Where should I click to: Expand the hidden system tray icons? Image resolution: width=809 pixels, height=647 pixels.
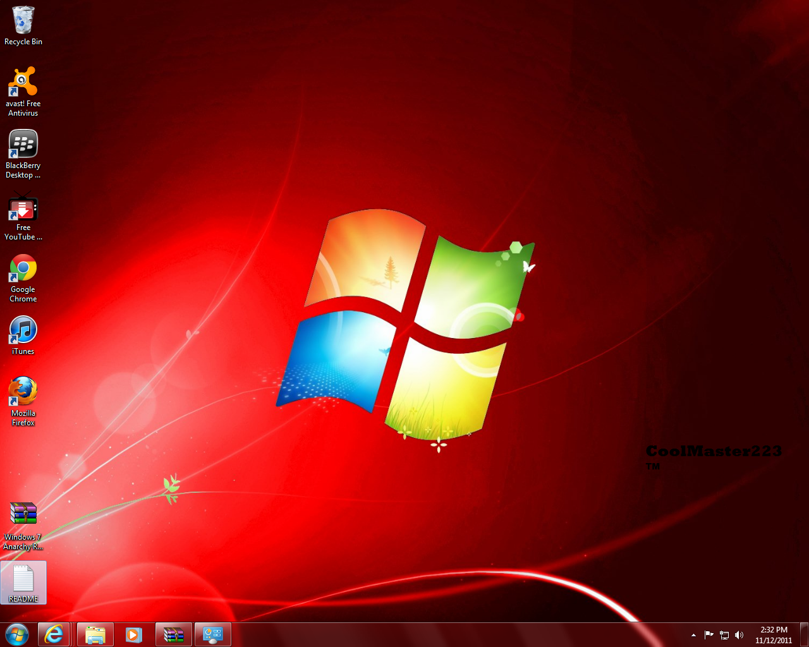coord(693,634)
